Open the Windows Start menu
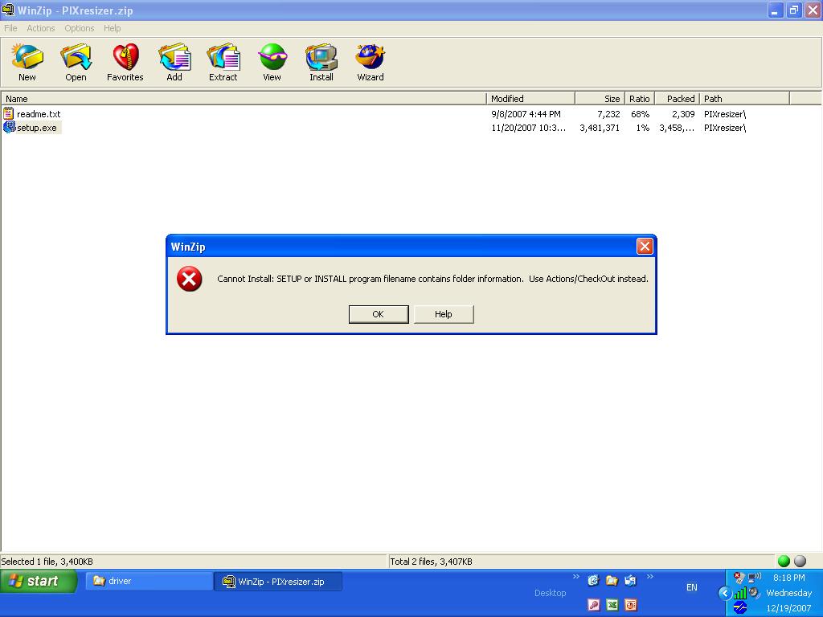This screenshot has height=617, width=823. click(38, 581)
